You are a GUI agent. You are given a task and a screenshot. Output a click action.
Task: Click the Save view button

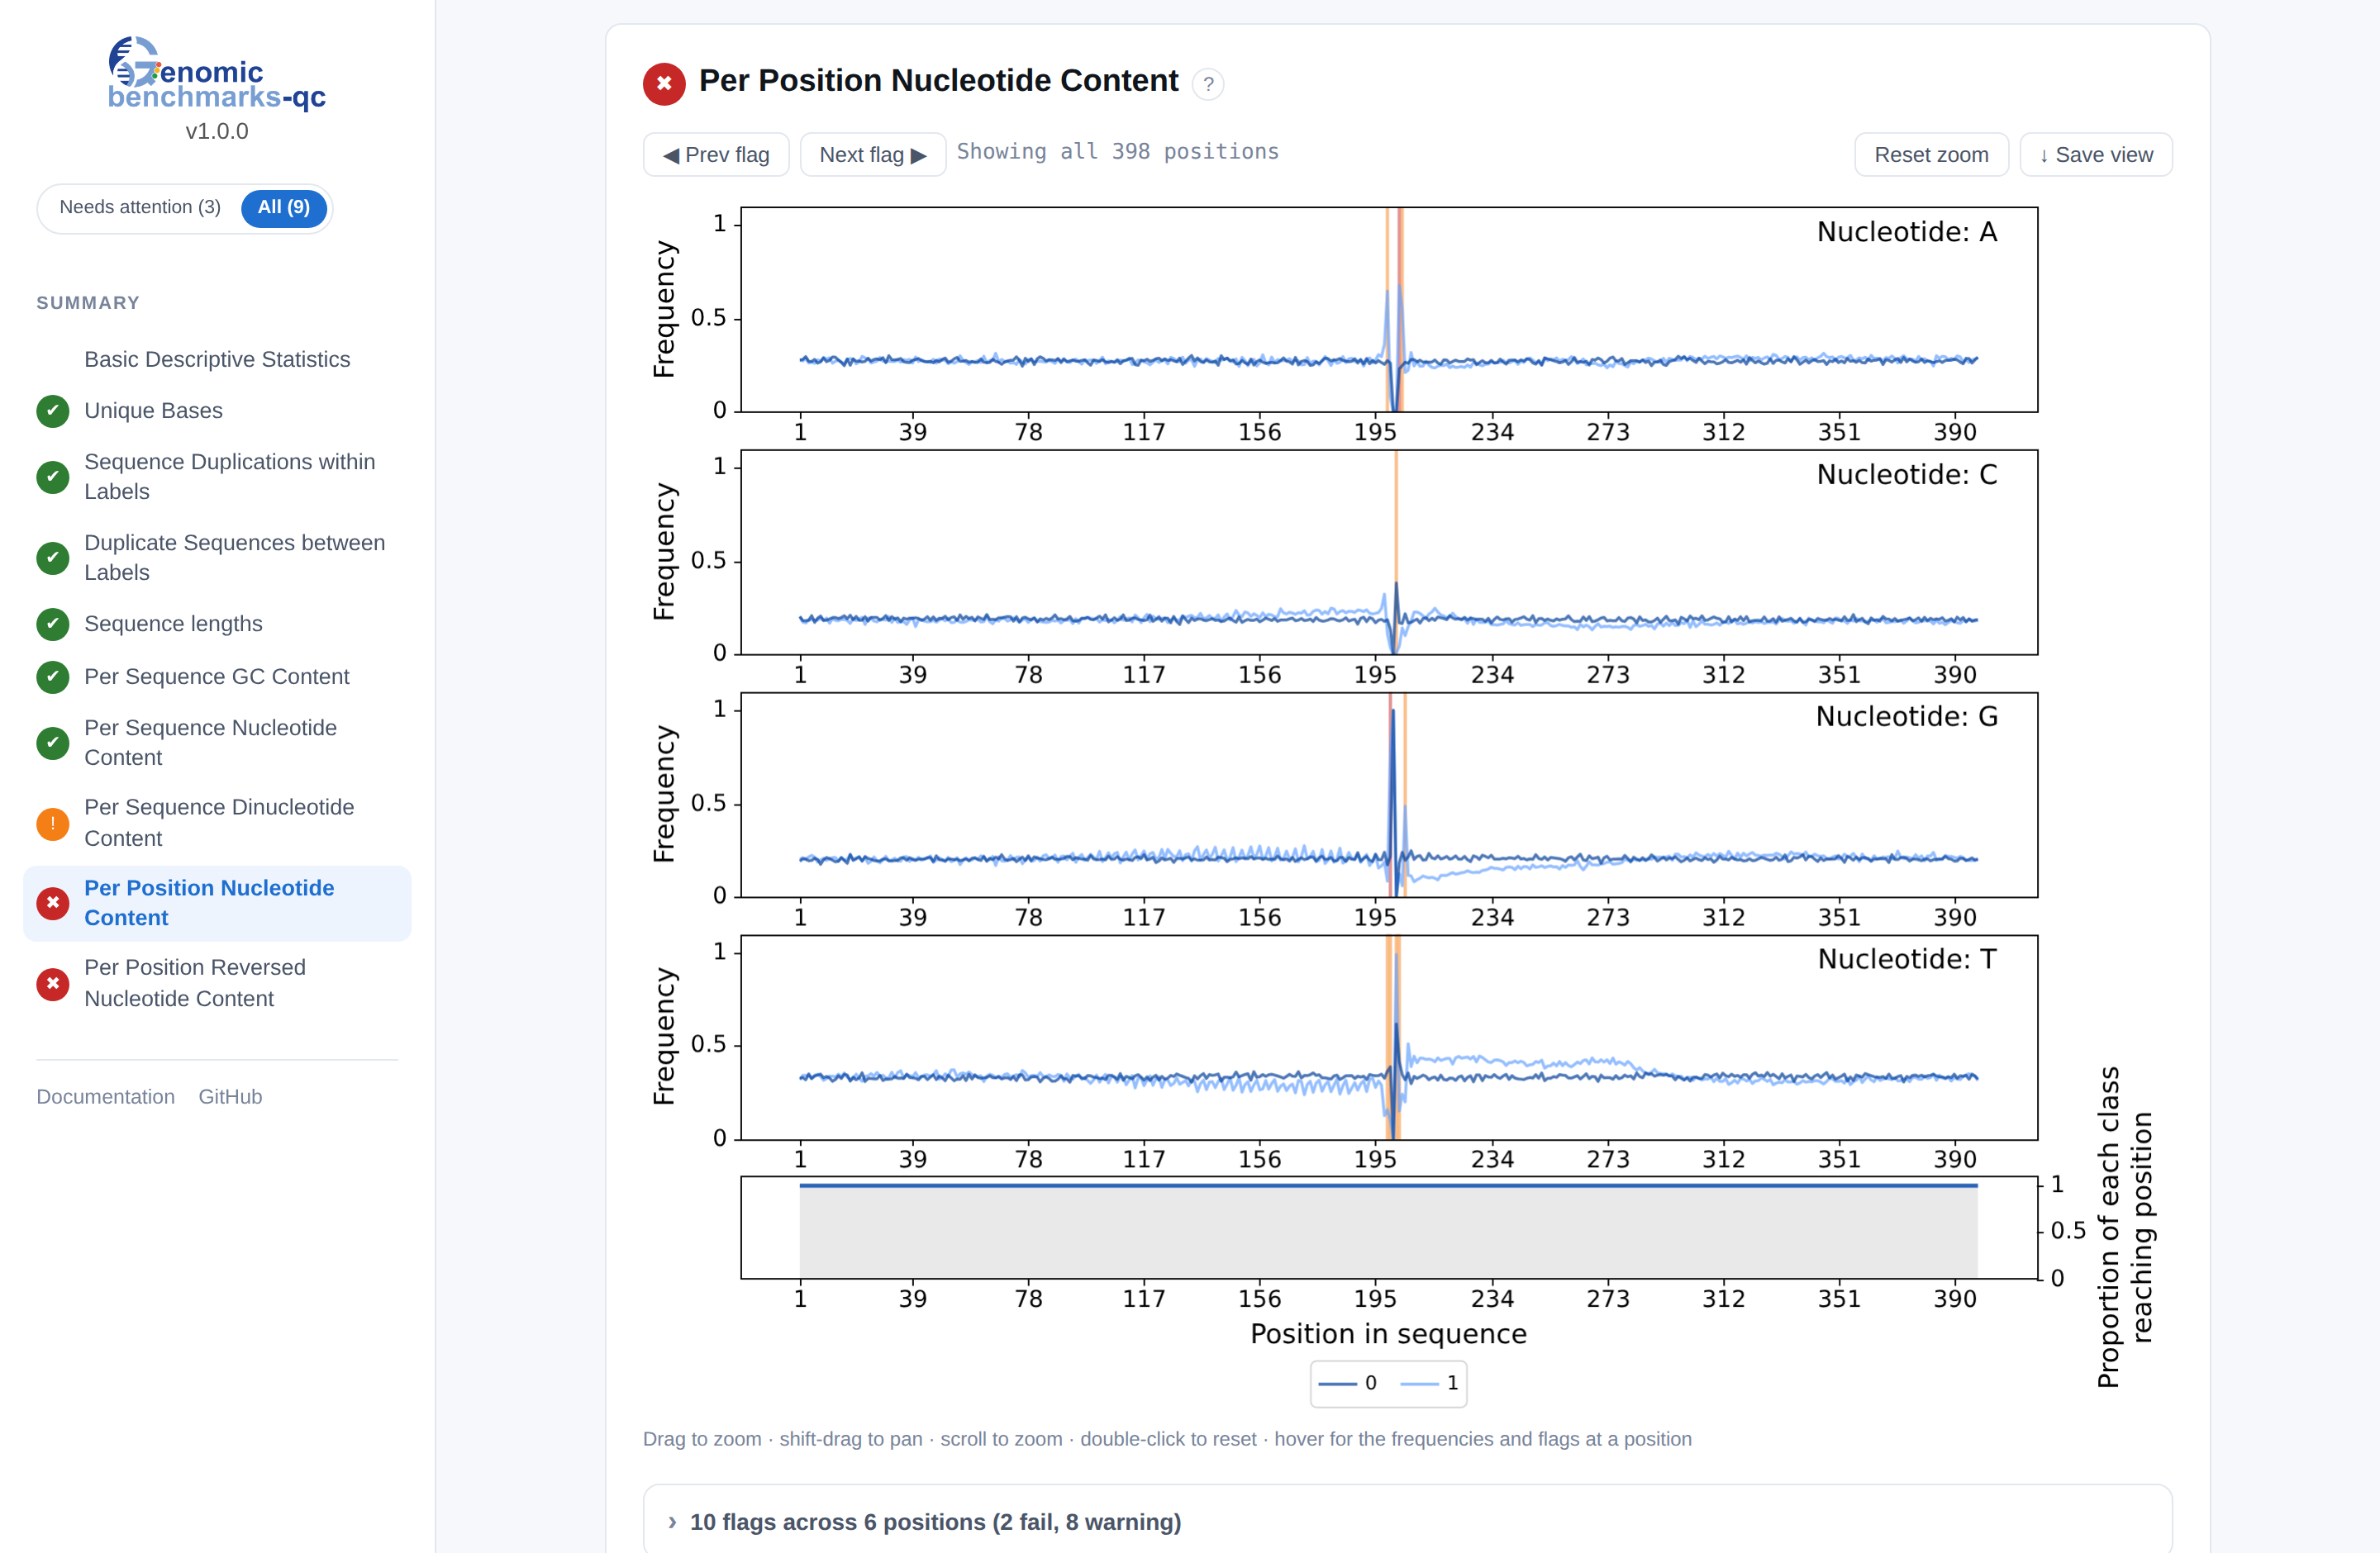[2096, 155]
